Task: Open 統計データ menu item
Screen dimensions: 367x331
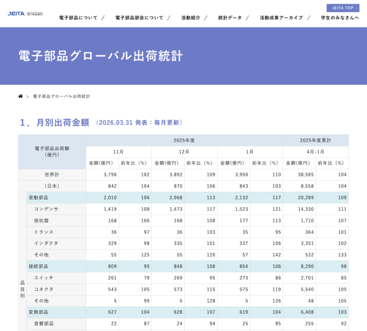Action: pos(230,18)
